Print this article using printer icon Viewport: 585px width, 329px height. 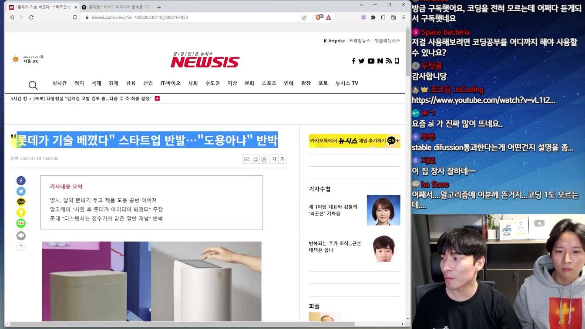tap(255, 159)
